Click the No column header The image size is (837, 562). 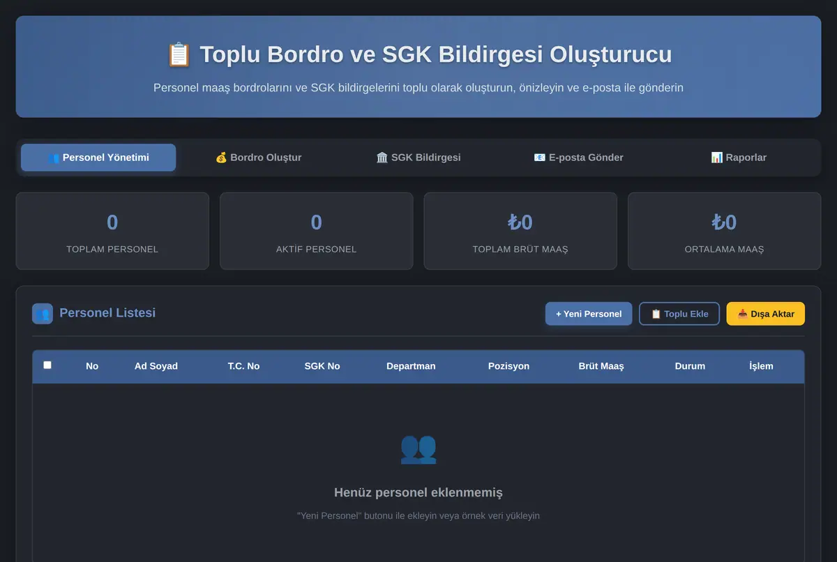92,366
